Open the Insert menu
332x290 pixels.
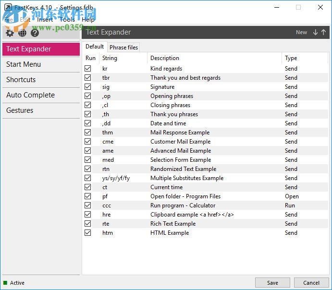pos(45,20)
